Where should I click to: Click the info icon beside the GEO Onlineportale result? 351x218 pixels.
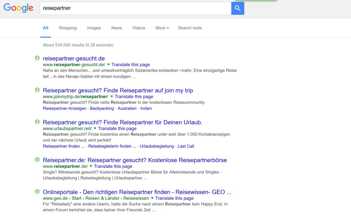pos(37,192)
